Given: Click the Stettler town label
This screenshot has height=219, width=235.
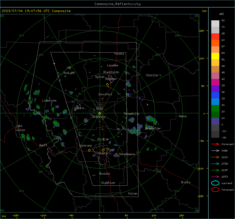Looking at the screenshot, I should 152,75.
